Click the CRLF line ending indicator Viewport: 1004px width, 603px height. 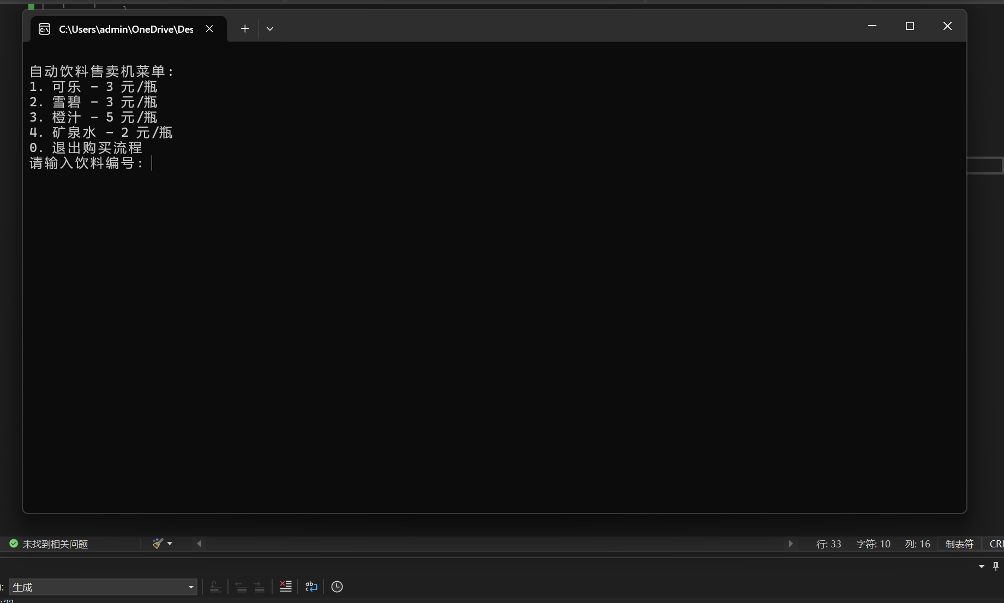[996, 544]
